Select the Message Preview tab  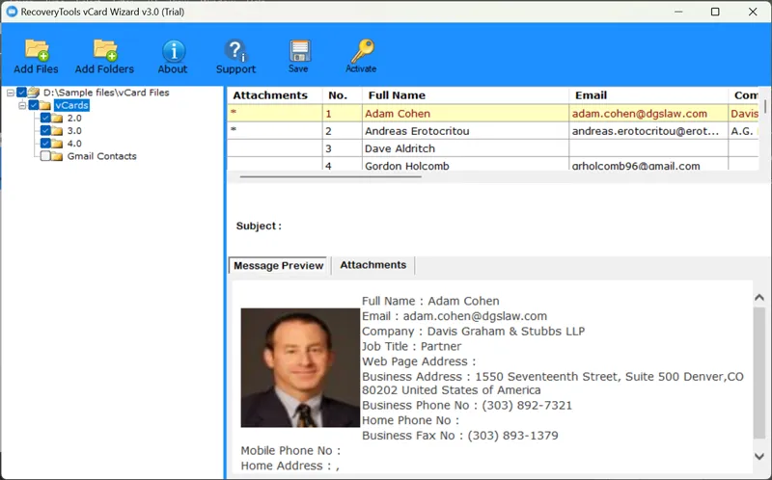pos(279,266)
